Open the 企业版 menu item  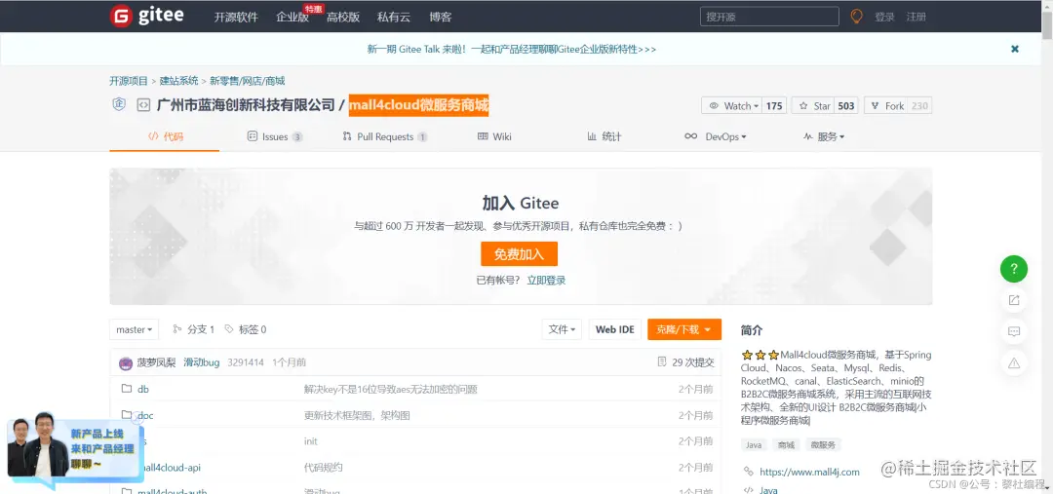pyautogui.click(x=292, y=18)
